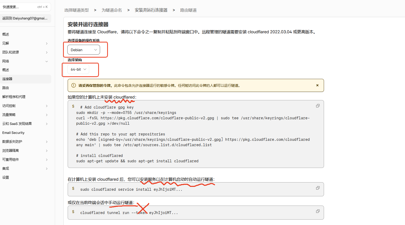Viewport: 405px width, 225px height.
Task: Click the '# Add this repo to your apt repositories' comment
Action: [120, 134]
